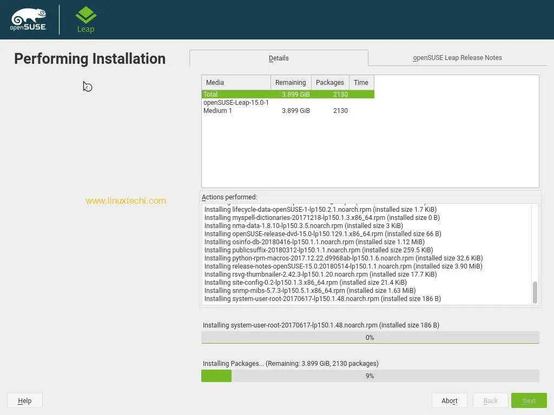Click the Media column header
554x415 pixels.
click(236, 82)
